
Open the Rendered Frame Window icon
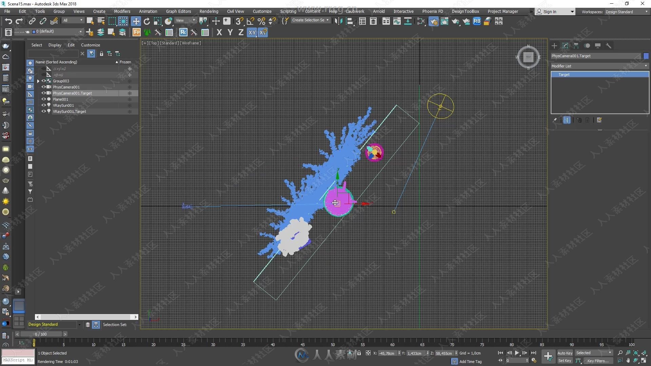(x=444, y=21)
